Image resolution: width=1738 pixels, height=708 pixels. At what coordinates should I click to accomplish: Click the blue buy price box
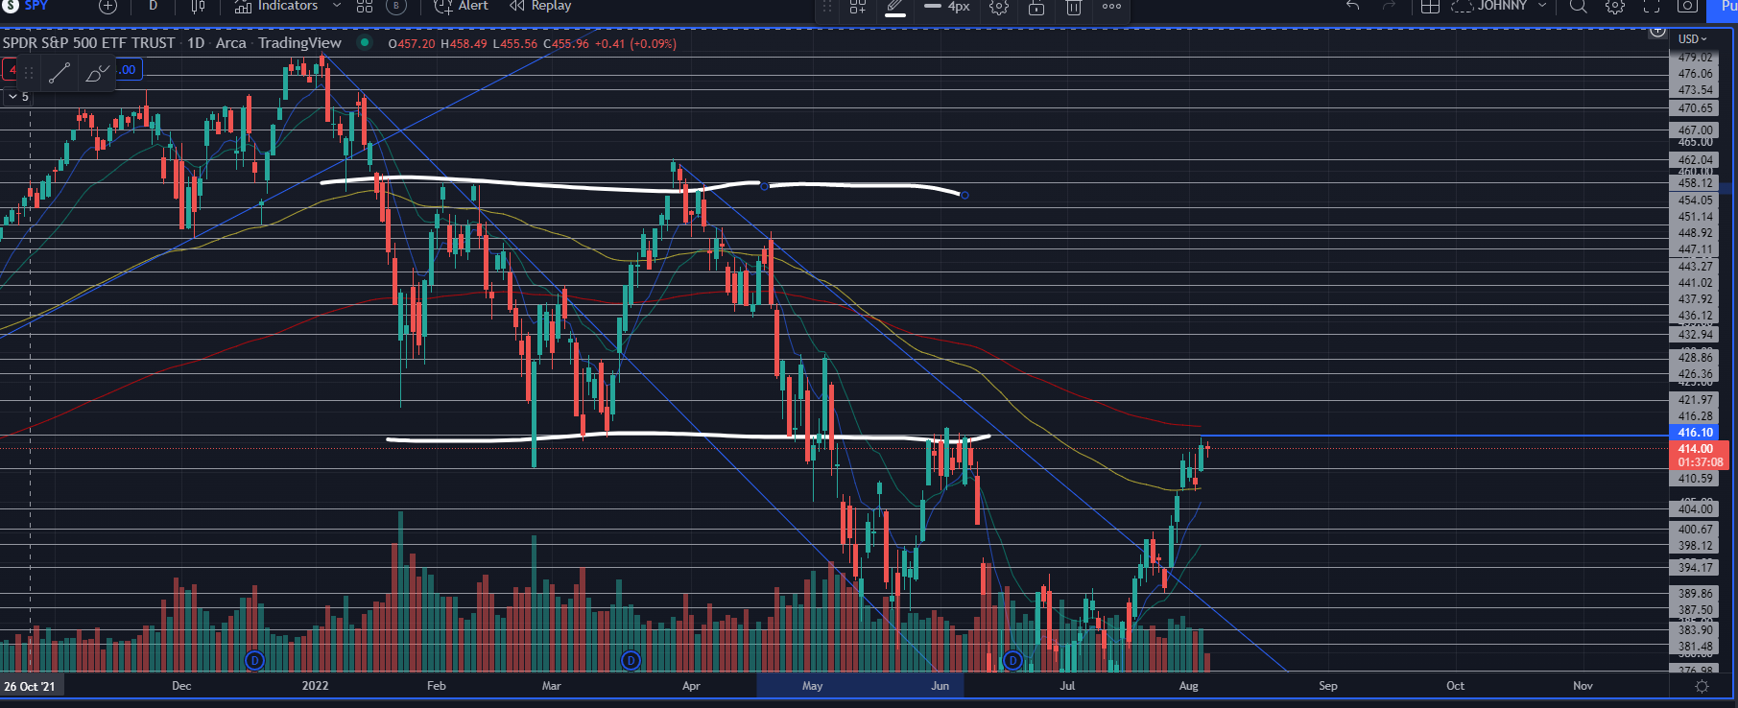coord(129,69)
